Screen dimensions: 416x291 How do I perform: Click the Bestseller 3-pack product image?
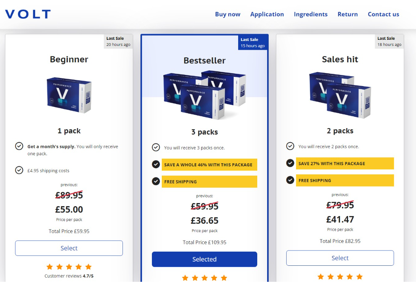[205, 95]
